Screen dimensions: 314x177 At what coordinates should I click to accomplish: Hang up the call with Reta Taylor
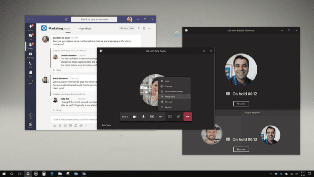pos(188,117)
